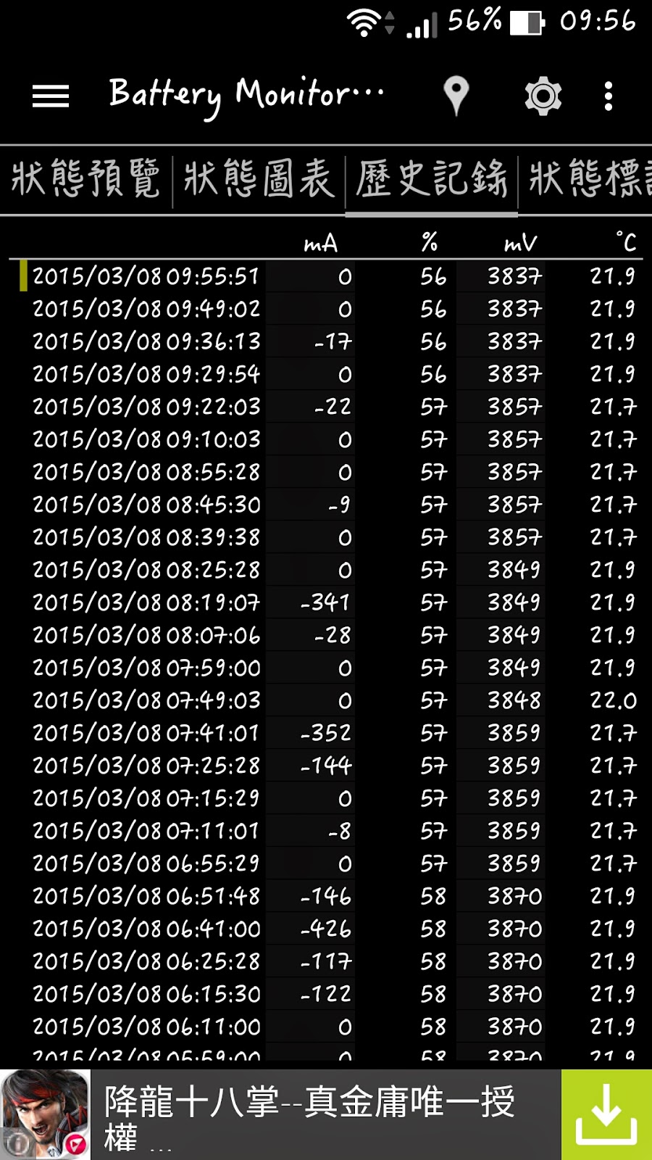
Task: Open the partially visible 狀態標 tab
Action: click(585, 179)
